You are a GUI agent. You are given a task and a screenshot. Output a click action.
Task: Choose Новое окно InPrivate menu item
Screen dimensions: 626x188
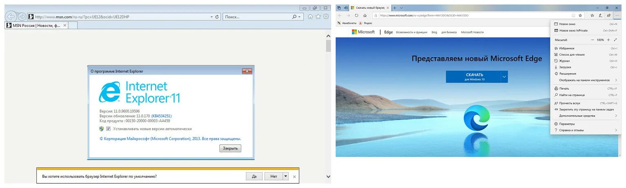point(586,31)
